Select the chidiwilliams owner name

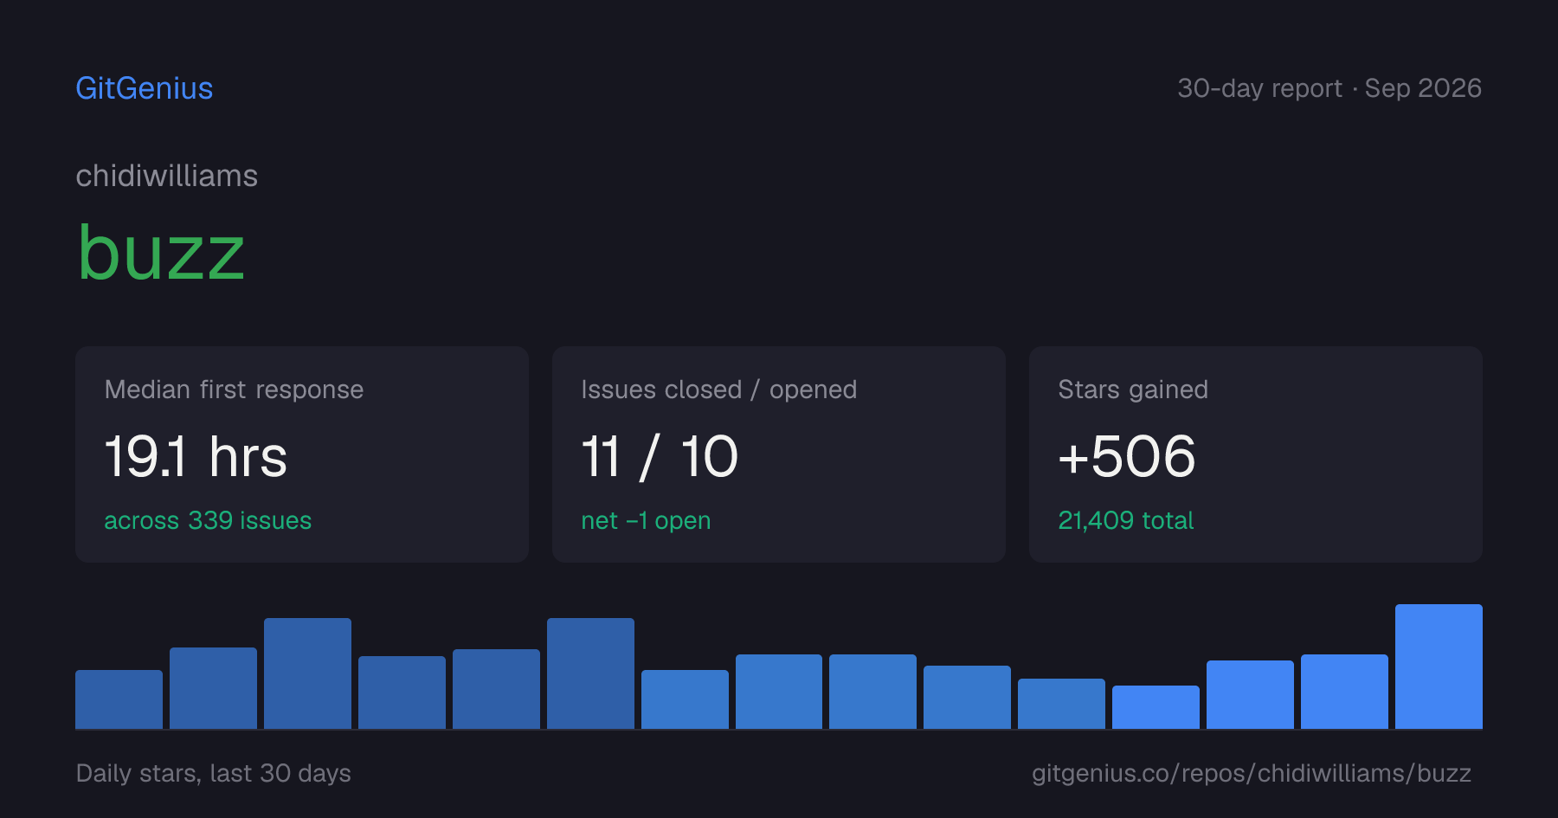pyautogui.click(x=167, y=176)
